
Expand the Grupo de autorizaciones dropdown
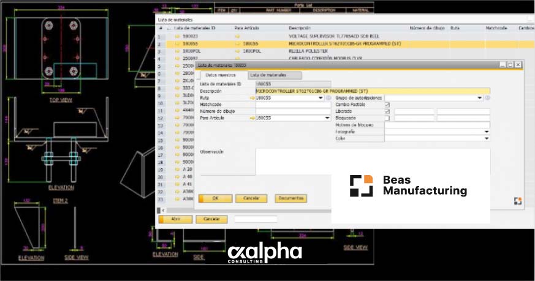(479, 98)
